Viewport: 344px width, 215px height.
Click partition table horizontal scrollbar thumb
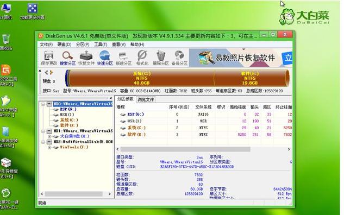(x=185, y=149)
